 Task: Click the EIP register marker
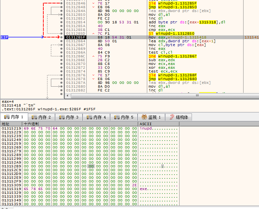point(4,37)
